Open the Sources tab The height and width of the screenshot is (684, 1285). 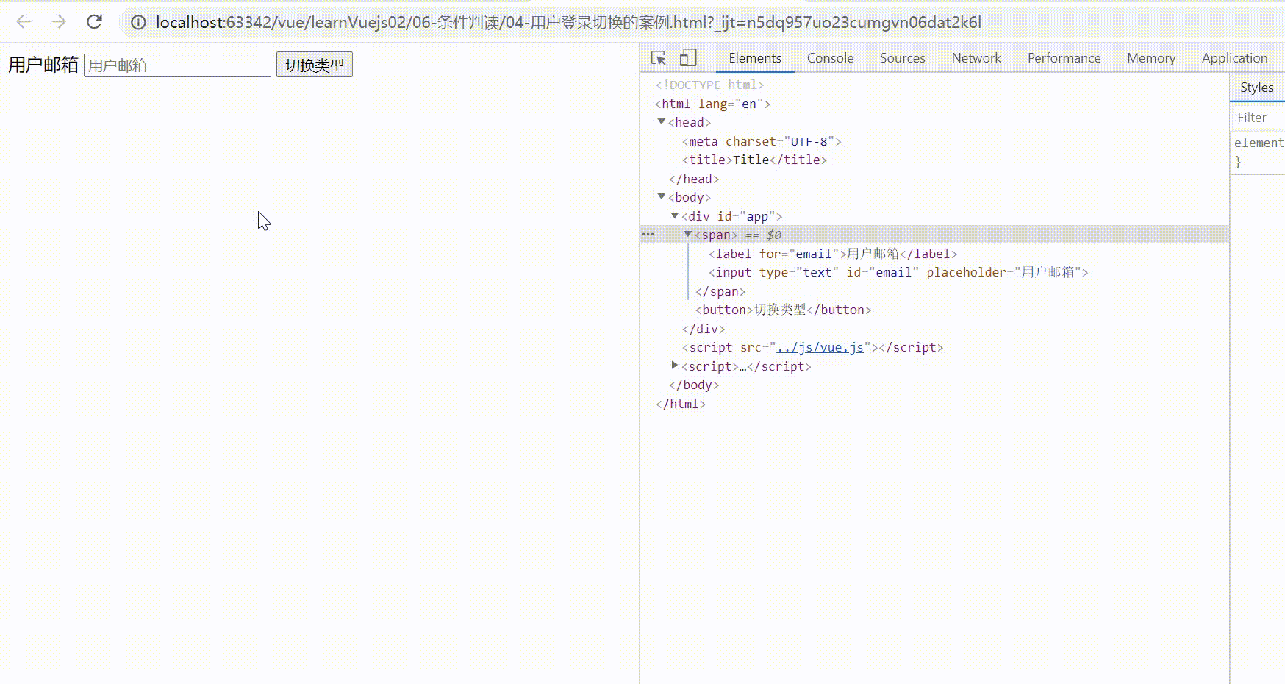[902, 58]
